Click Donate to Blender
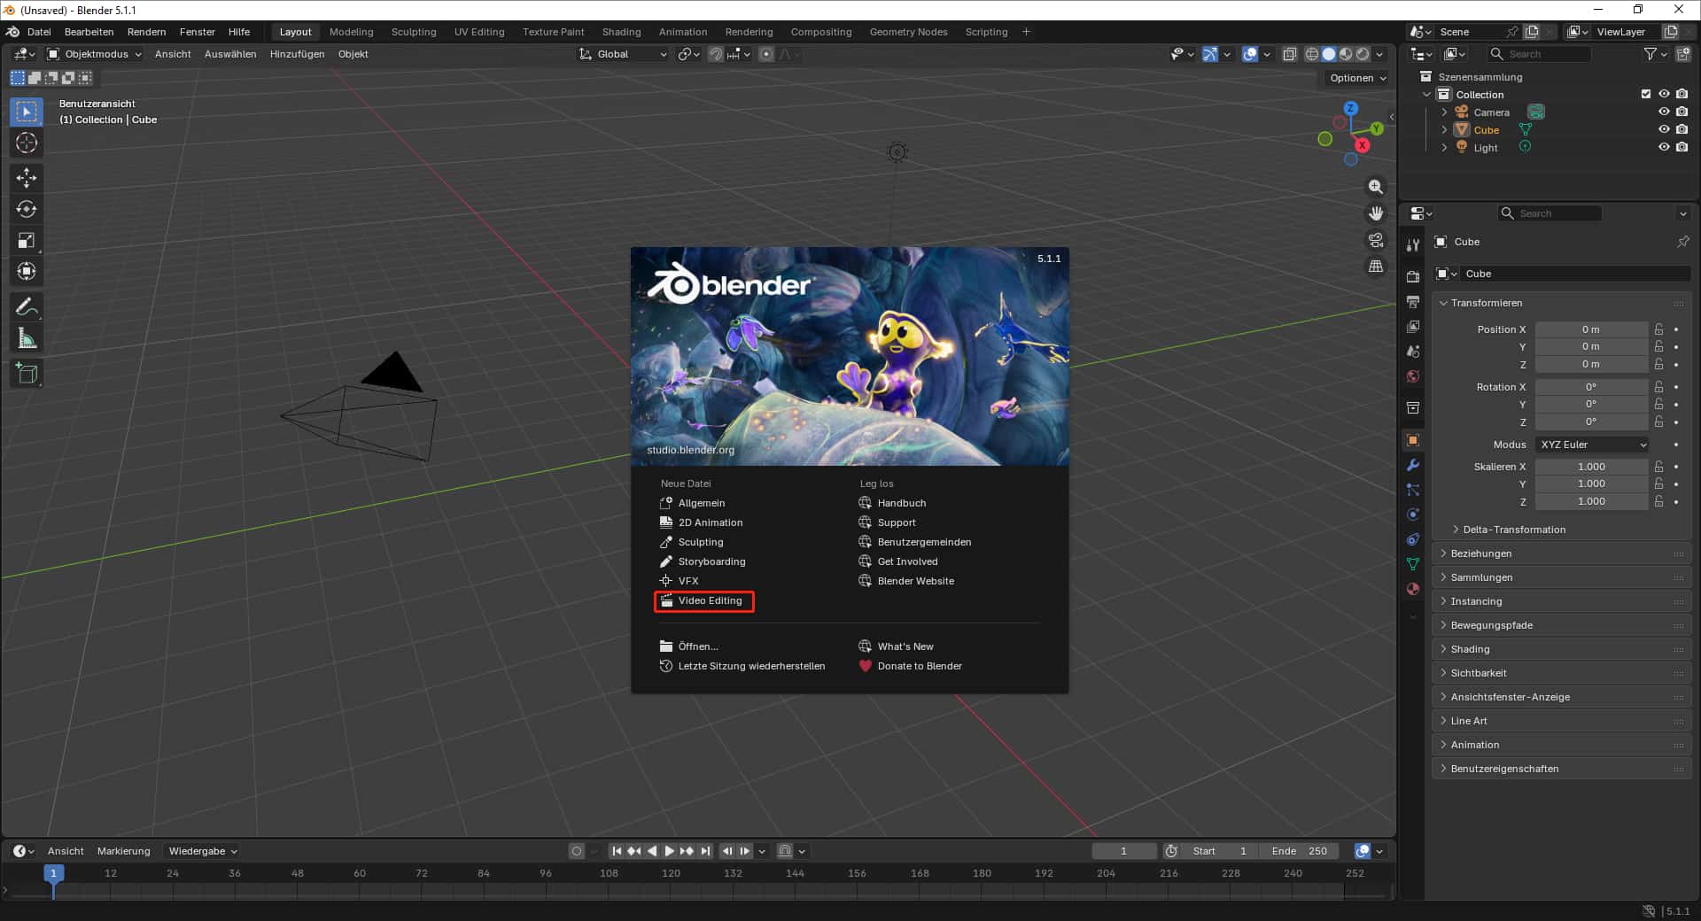1701x921 pixels. pyautogui.click(x=910, y=666)
